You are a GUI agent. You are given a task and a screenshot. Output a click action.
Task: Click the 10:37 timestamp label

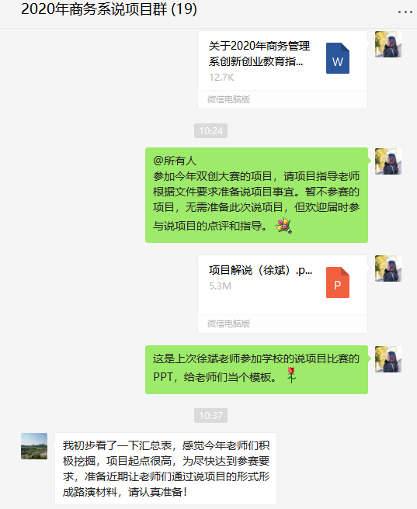pos(210,416)
